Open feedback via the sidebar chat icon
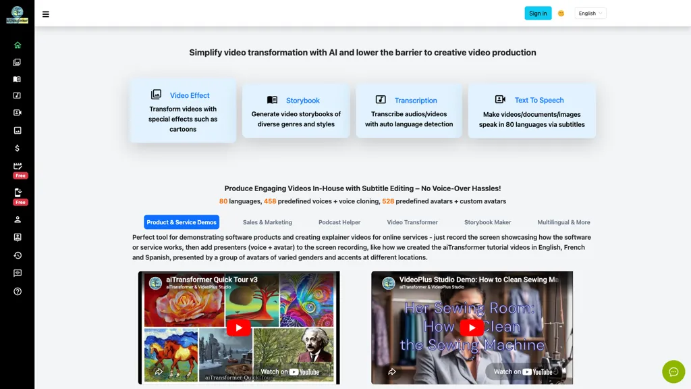The height and width of the screenshot is (389, 691). click(x=17, y=273)
